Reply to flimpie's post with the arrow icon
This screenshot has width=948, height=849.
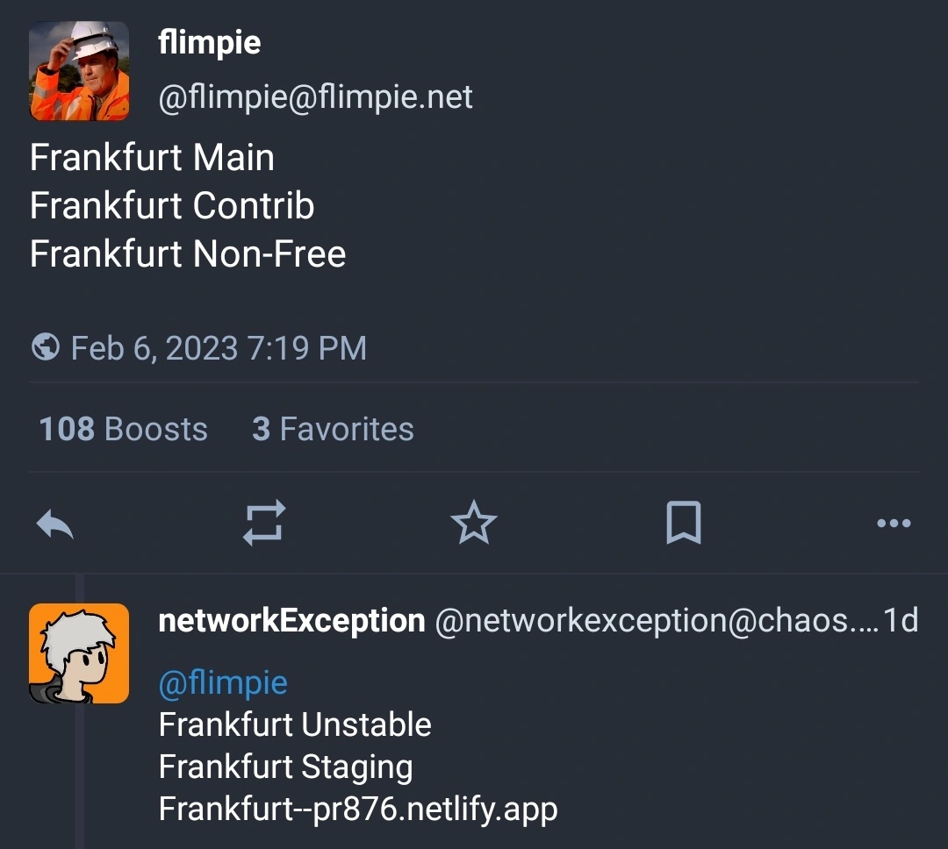[54, 524]
